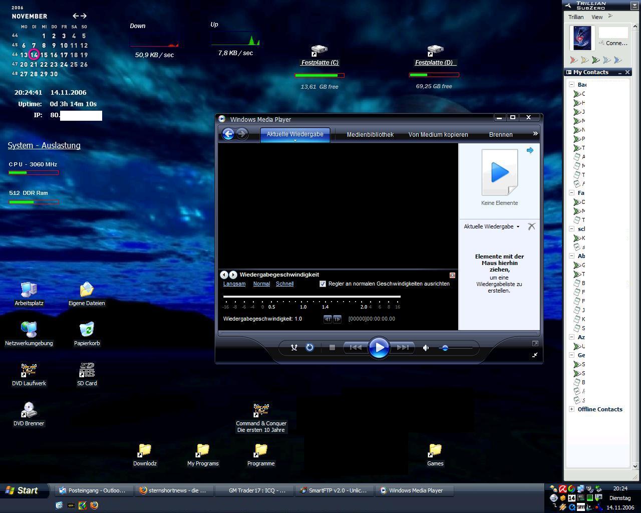Start playback with the big Play button

click(x=379, y=347)
